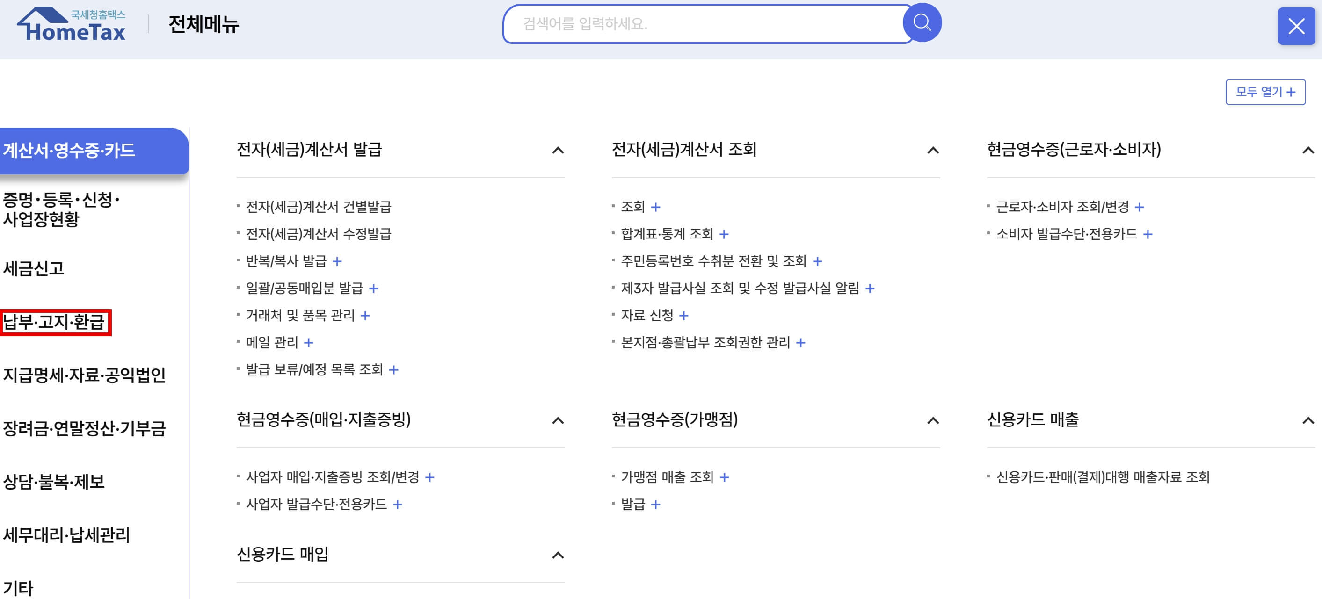
Task: Select 증명·등록·신청·사업장현황 sidebar category
Action: (x=61, y=209)
